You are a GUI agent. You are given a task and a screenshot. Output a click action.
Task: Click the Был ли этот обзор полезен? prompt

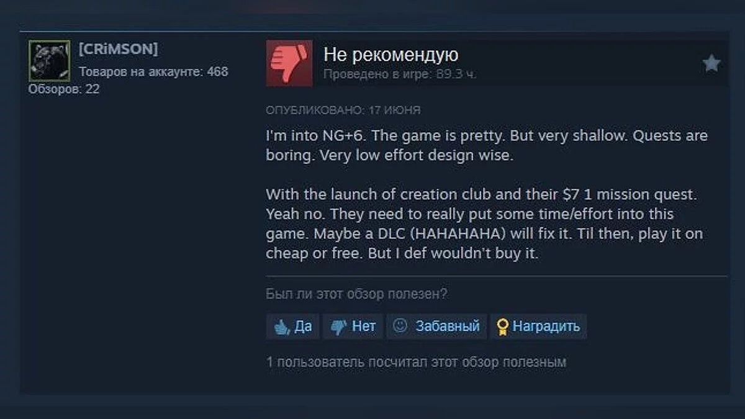point(356,294)
